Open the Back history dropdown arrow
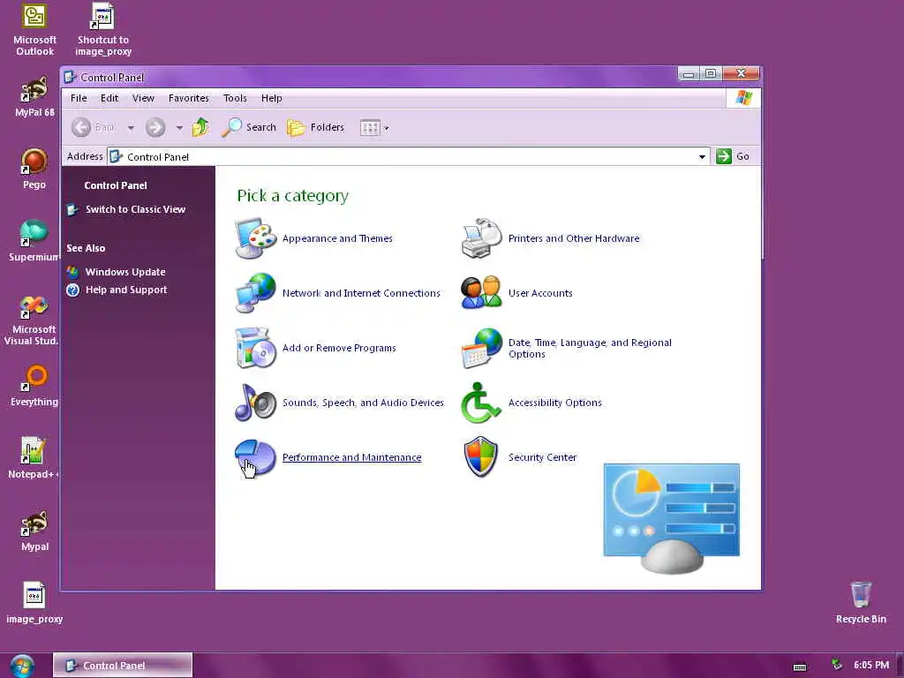Image resolution: width=904 pixels, height=678 pixels. pos(131,127)
